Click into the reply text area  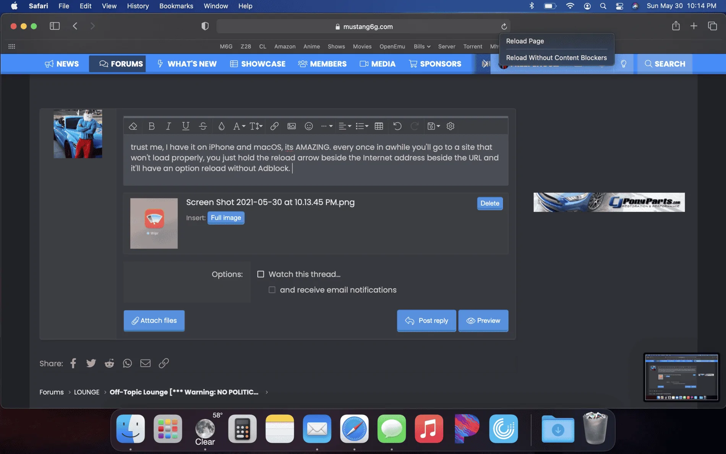[316, 159]
